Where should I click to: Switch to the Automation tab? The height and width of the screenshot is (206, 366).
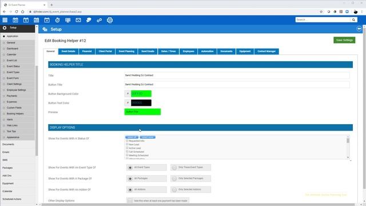pos(207,51)
